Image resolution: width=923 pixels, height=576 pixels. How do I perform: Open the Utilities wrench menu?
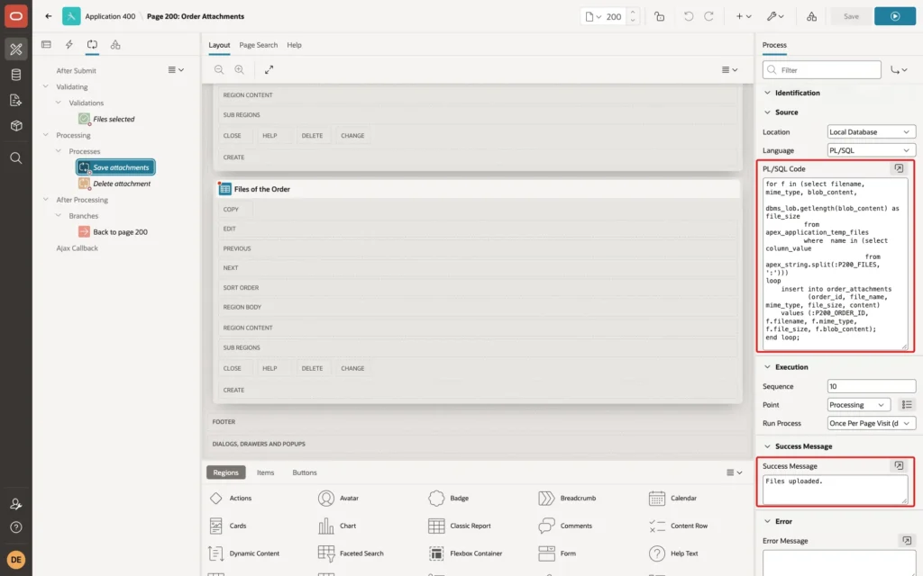(775, 16)
